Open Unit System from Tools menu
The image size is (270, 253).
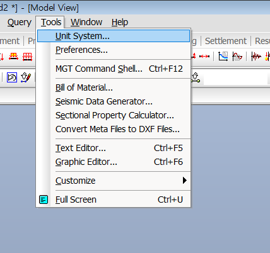(114, 36)
